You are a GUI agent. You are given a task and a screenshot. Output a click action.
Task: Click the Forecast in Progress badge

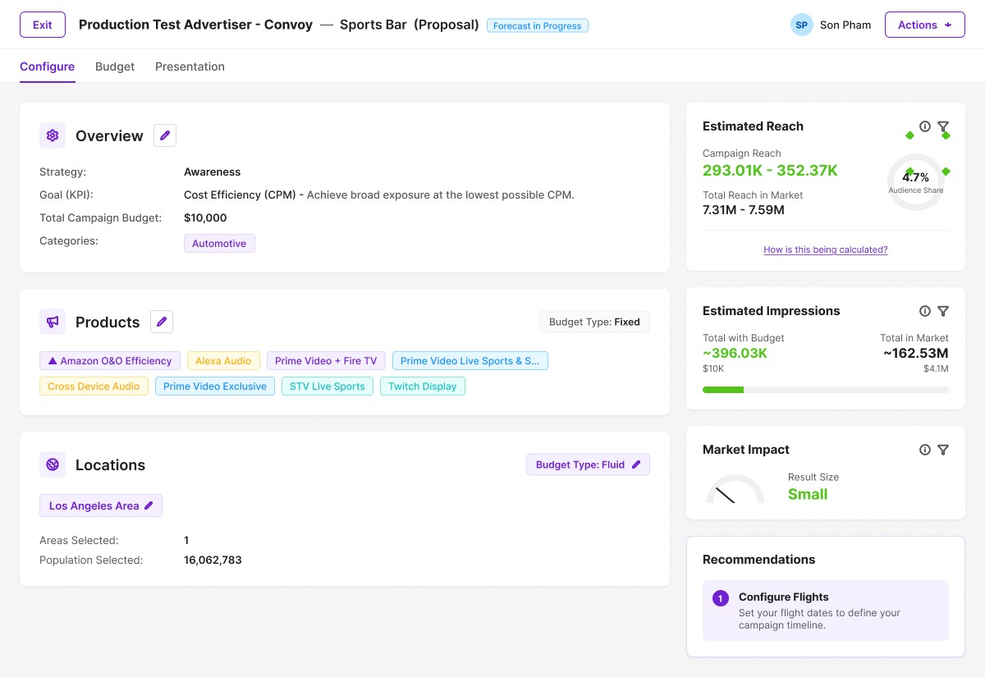tap(538, 25)
